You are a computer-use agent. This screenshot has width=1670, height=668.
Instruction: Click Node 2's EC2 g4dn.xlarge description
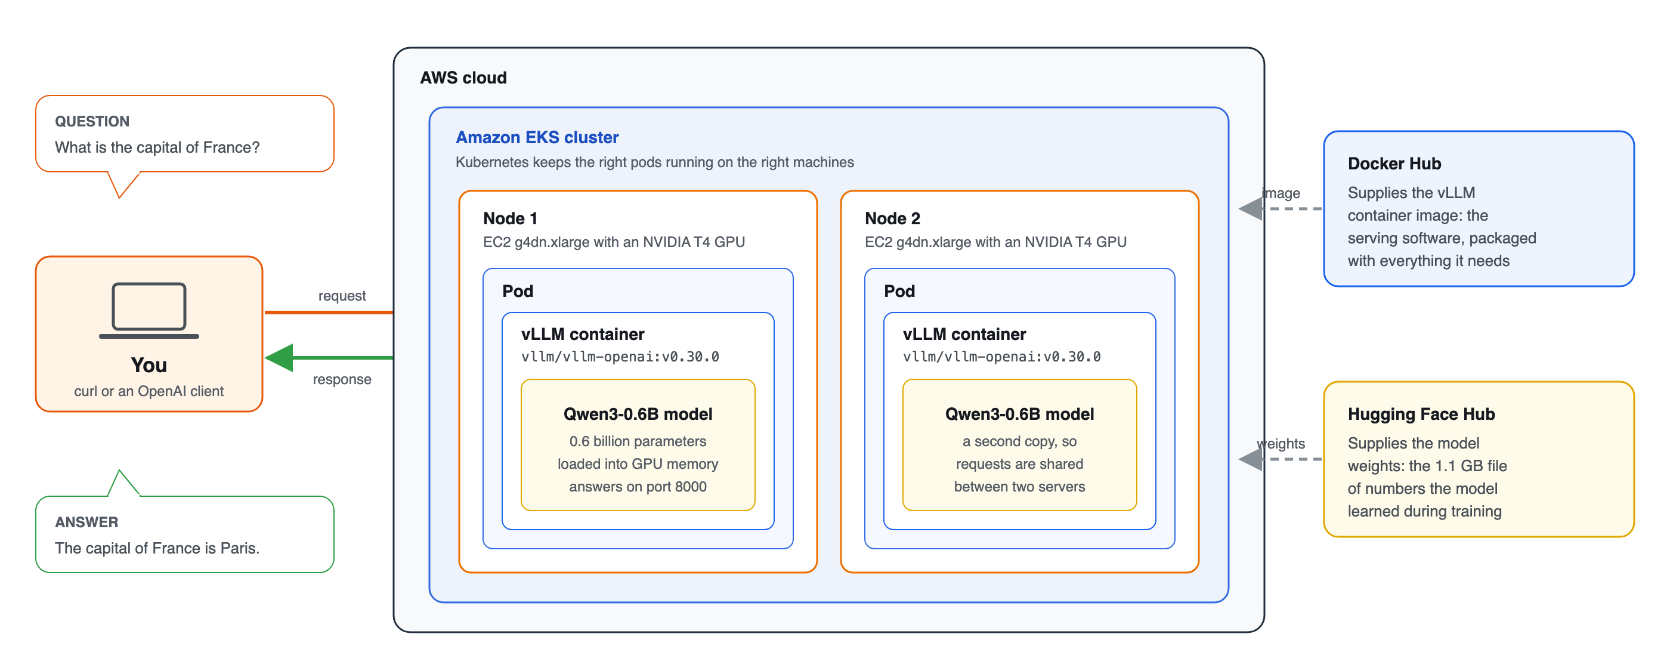pos(996,242)
